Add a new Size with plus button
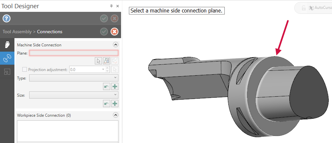This screenshot has width=332, height=143. pos(115,104)
